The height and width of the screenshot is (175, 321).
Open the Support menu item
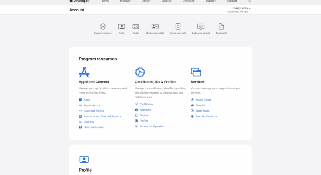(x=211, y=1)
